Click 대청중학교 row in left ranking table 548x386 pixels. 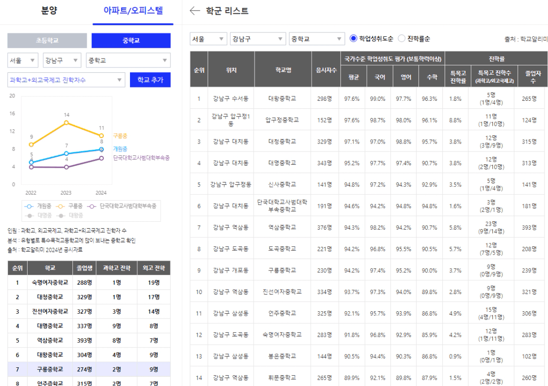(x=89, y=297)
